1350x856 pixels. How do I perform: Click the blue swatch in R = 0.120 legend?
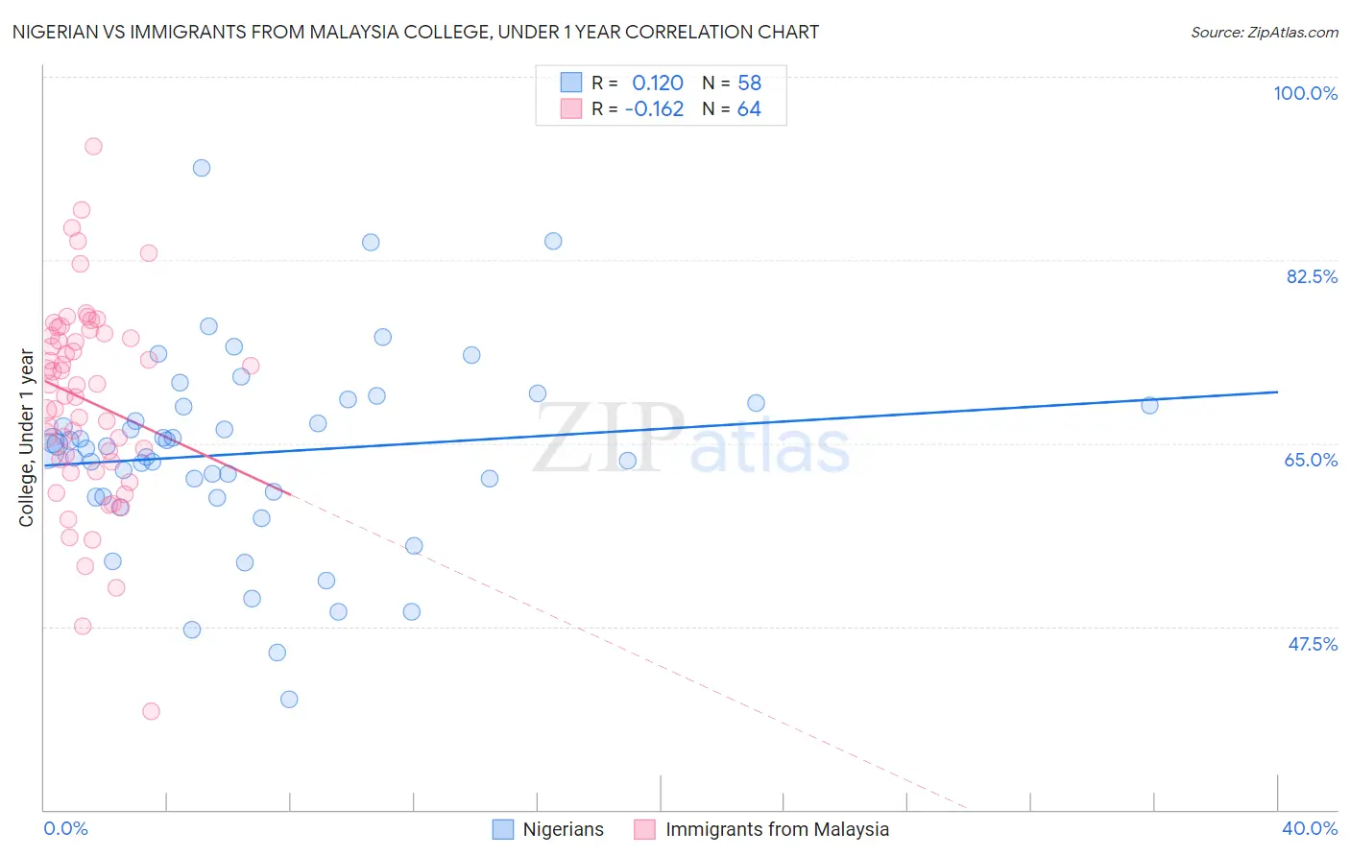click(x=571, y=83)
